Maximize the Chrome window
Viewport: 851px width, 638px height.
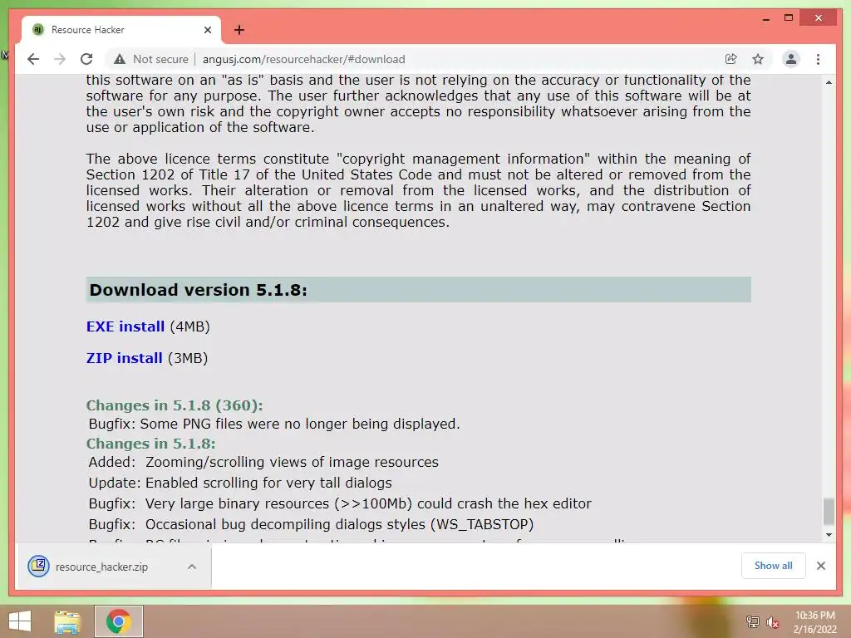(x=789, y=18)
